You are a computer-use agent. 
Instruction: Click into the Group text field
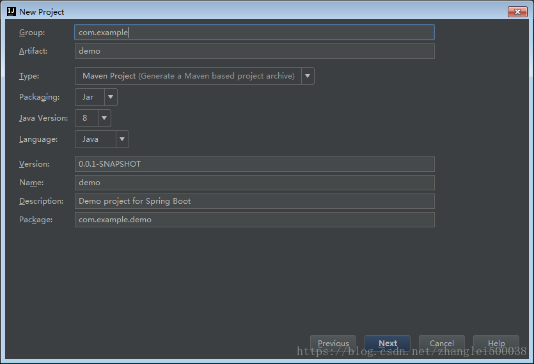pos(255,32)
